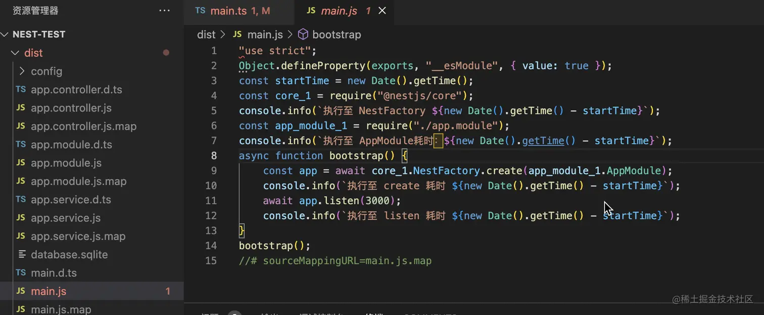Close the main.js tab
The width and height of the screenshot is (764, 315).
(382, 11)
